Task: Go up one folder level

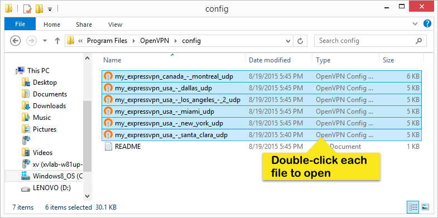Action: tap(57, 41)
